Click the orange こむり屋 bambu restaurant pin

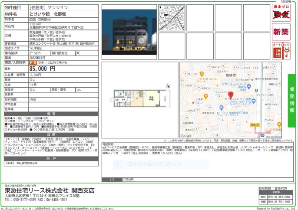coord(202,74)
